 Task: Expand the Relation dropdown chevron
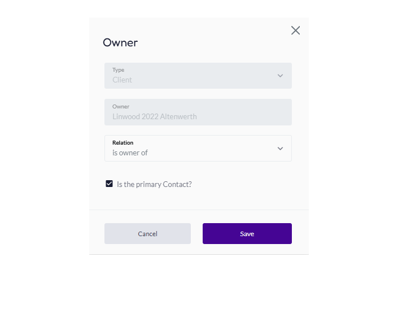coord(280,149)
